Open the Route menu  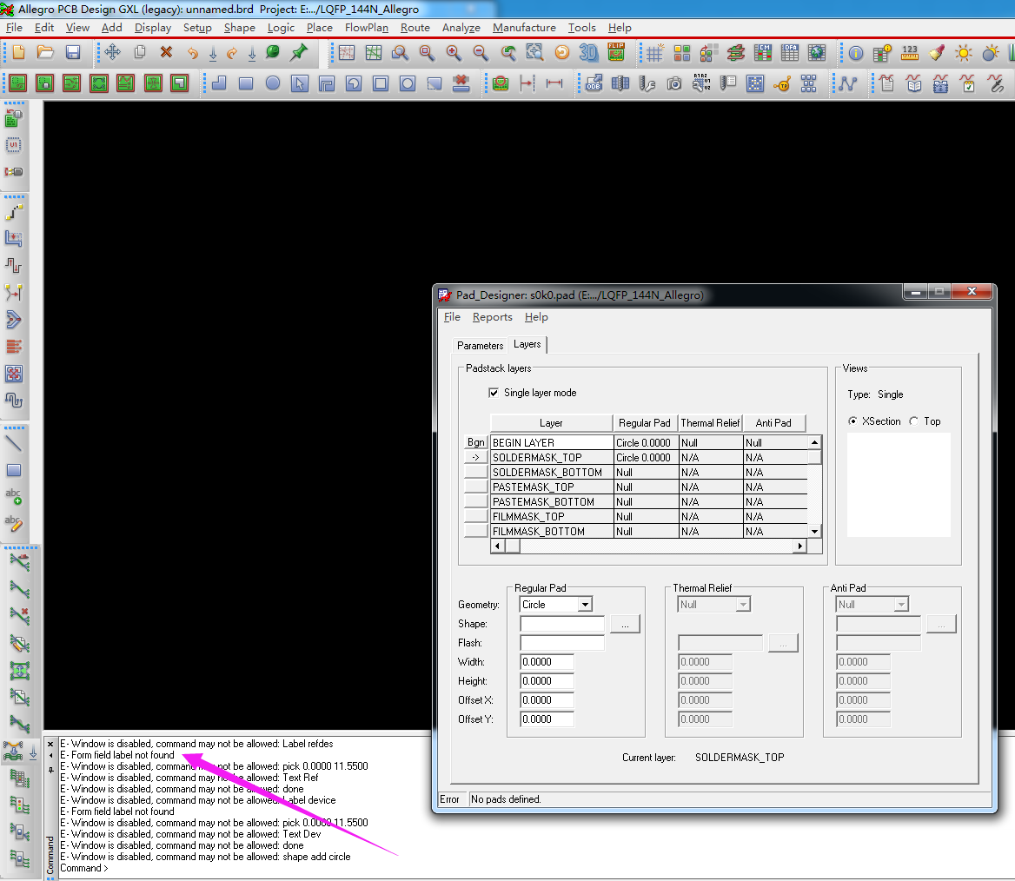pyautogui.click(x=415, y=28)
